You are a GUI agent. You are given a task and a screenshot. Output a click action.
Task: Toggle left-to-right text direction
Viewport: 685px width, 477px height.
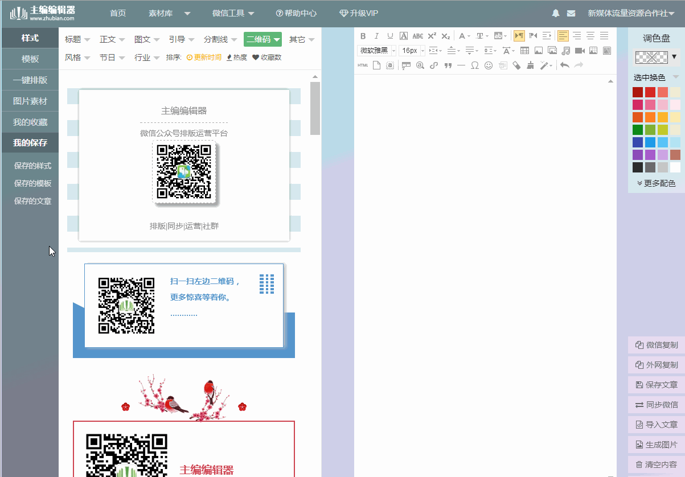(x=519, y=36)
